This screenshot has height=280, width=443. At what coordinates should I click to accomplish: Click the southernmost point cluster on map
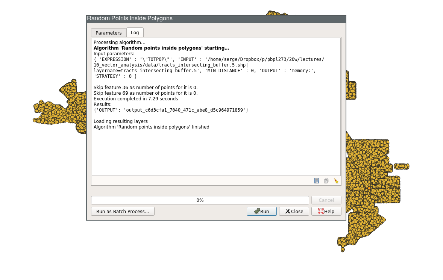coord(361,229)
